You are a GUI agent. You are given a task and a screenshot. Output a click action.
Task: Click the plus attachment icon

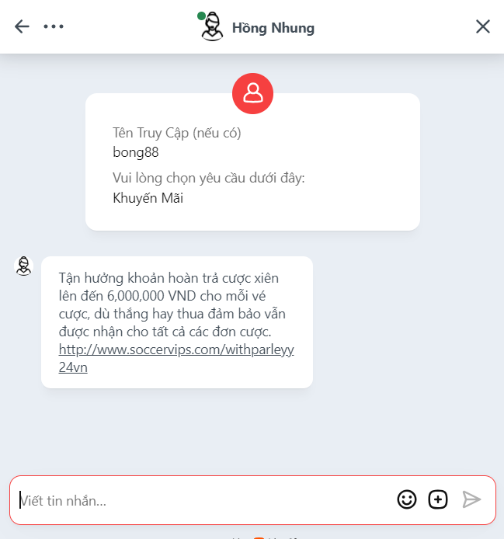(438, 499)
